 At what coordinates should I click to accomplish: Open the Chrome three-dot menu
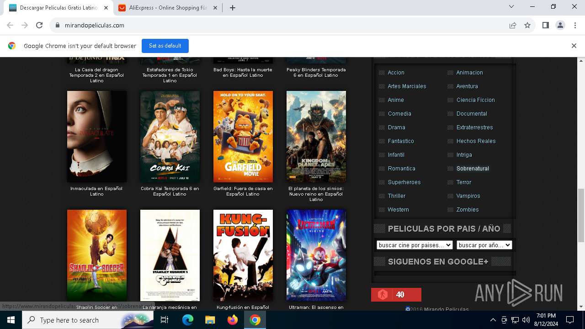575,25
